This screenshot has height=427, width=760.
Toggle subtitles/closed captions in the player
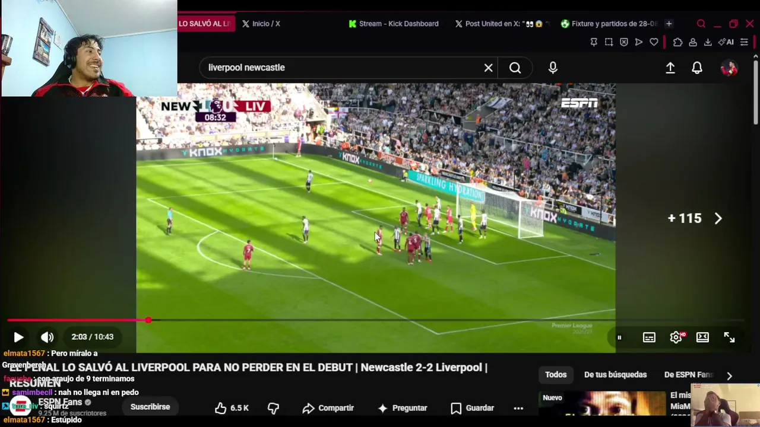pos(649,337)
